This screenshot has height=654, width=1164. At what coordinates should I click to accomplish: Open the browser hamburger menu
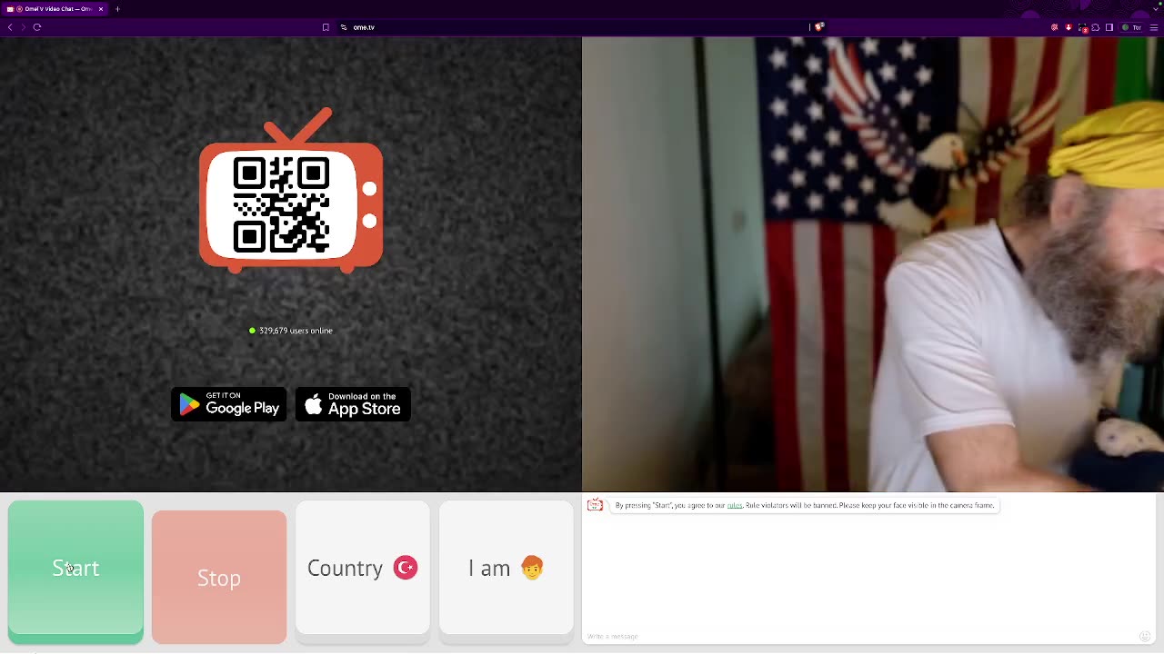tap(1154, 27)
